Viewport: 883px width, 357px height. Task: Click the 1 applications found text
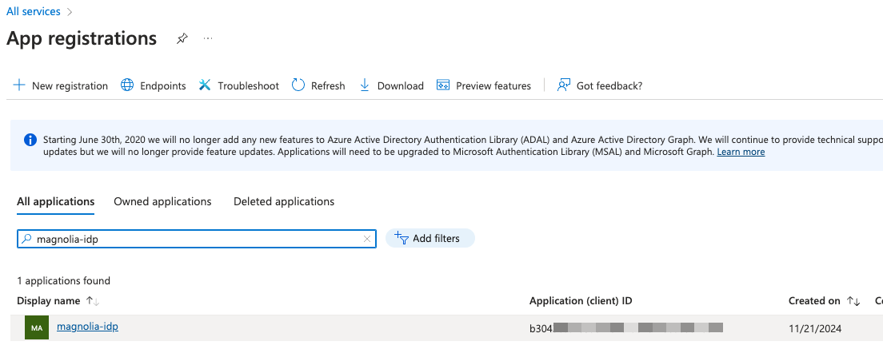point(64,280)
